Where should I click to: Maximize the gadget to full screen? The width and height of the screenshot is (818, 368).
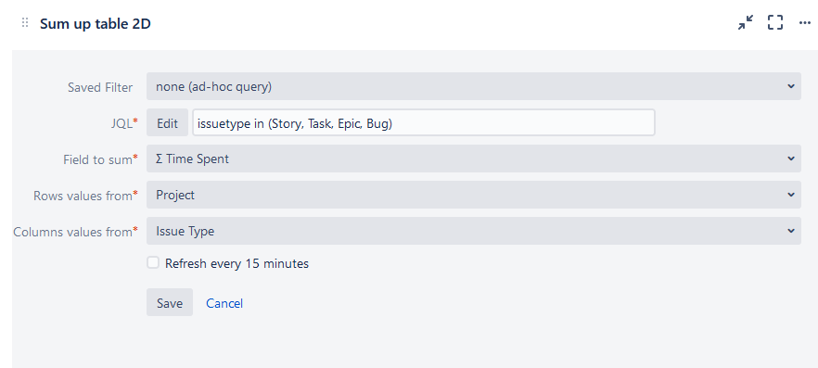click(775, 22)
